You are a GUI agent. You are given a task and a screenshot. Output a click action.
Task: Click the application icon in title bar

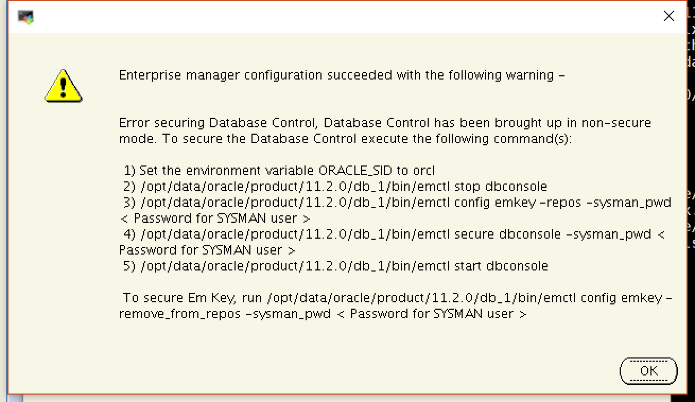click(x=25, y=17)
